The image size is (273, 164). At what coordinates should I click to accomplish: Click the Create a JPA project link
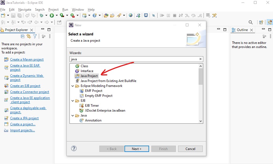(x=24, y=118)
